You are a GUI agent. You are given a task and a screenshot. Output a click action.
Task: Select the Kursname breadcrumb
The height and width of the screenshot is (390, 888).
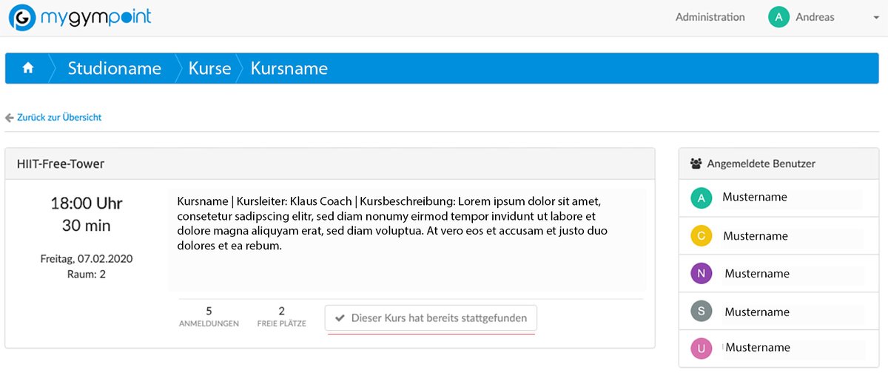[289, 69]
